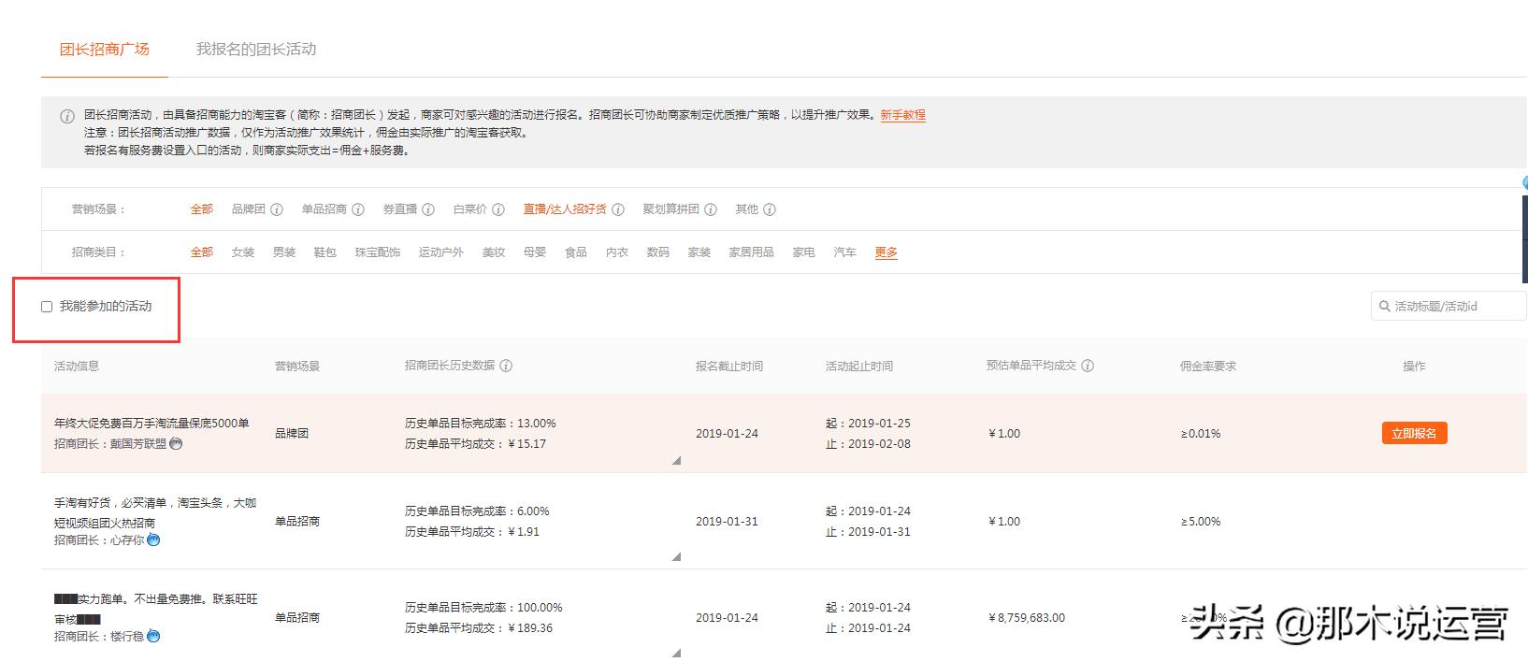Screen dimensions: 1528x662
Task: Click info icon next to 其他
Action: (770, 209)
